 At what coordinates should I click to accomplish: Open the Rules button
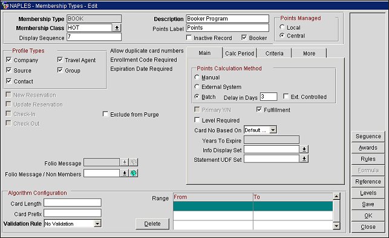[368, 159]
